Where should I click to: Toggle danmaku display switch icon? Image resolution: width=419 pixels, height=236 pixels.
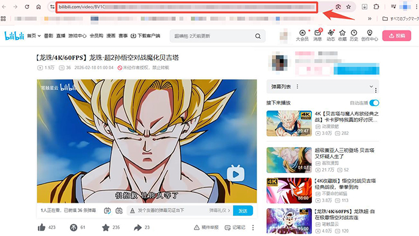pos(107,211)
